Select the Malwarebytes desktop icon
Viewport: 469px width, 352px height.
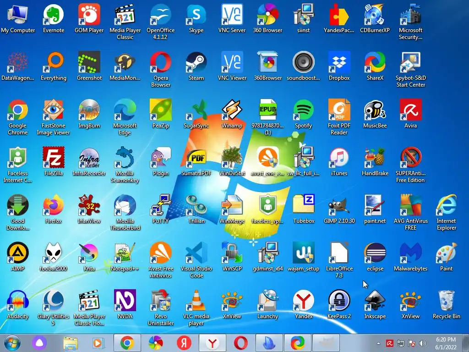tap(410, 257)
